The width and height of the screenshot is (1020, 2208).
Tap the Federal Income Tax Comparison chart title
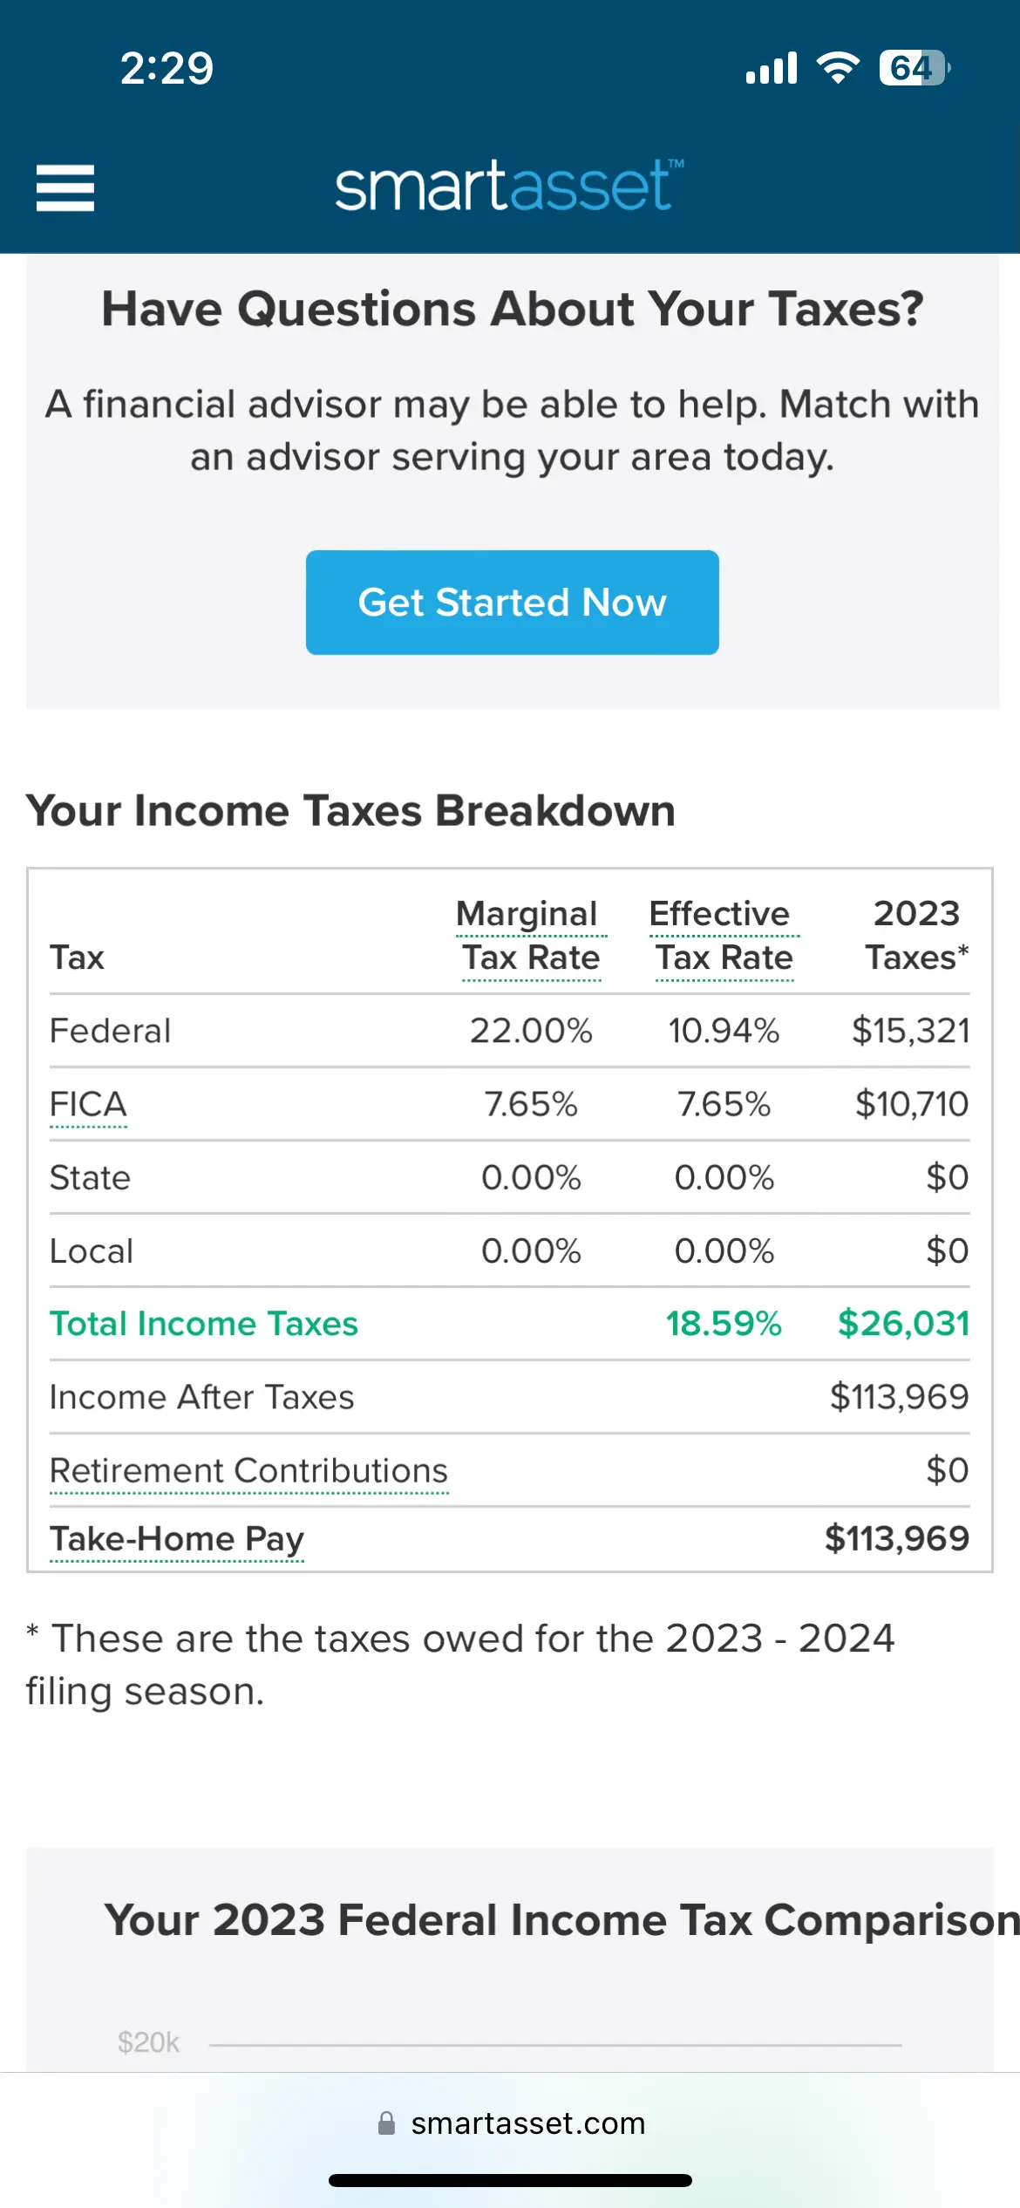(561, 1919)
